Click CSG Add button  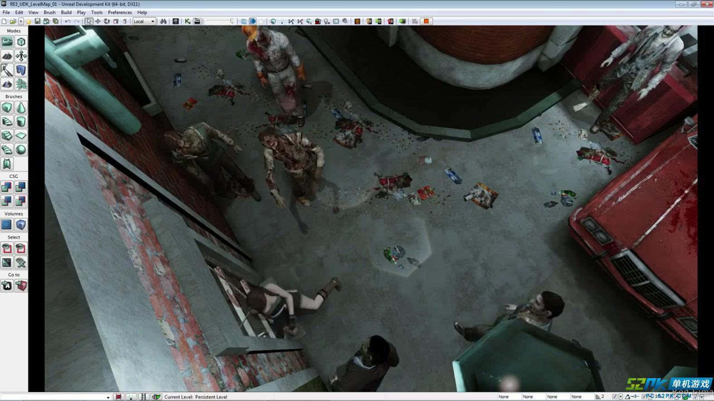pos(7,187)
